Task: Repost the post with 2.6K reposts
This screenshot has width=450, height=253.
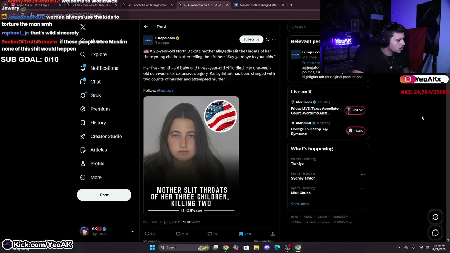Action: (x=182, y=234)
